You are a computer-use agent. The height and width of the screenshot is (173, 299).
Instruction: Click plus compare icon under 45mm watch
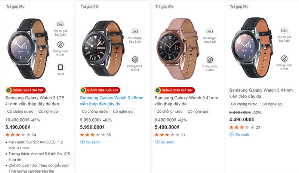[82, 142]
